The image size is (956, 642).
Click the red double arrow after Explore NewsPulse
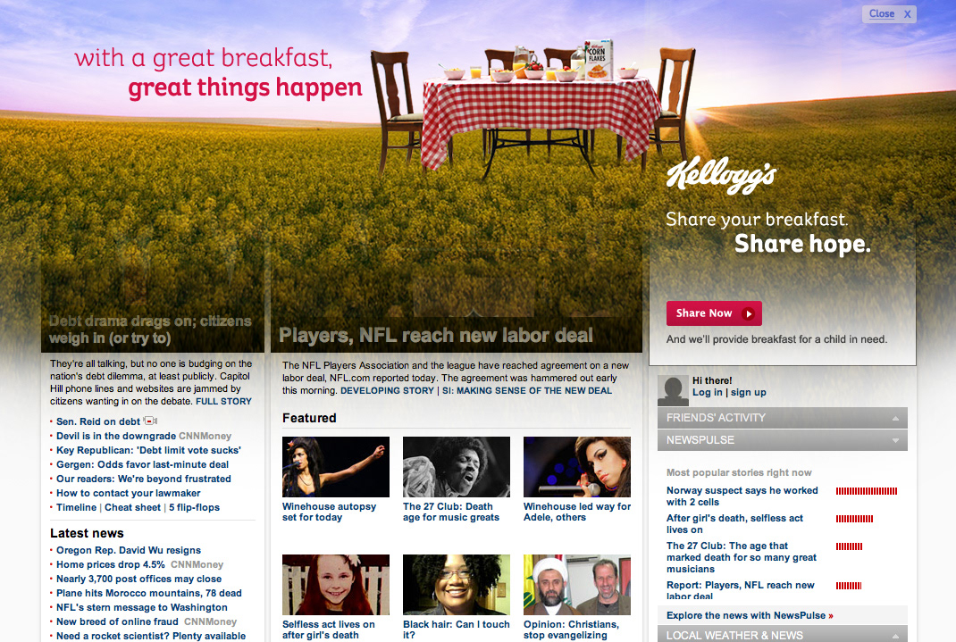pyautogui.click(x=831, y=616)
